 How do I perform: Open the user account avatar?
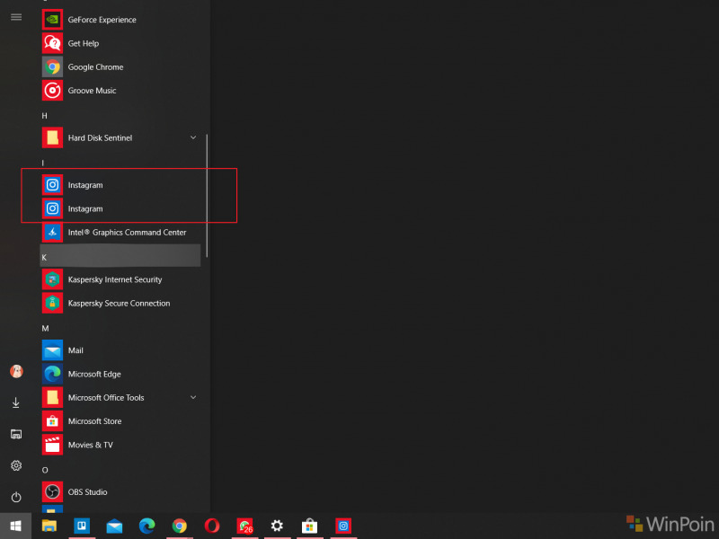(16, 371)
